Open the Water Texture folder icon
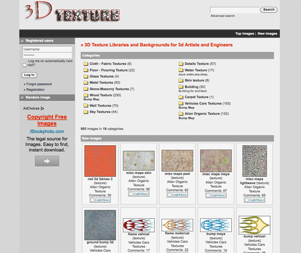Viewport: 301px width, 253px height. [x=181, y=70]
